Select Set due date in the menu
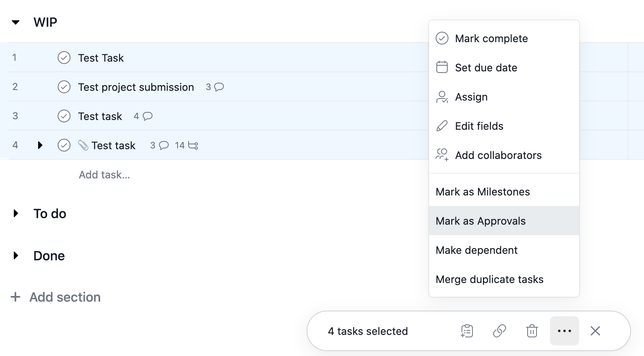The image size is (644, 356). tap(486, 67)
